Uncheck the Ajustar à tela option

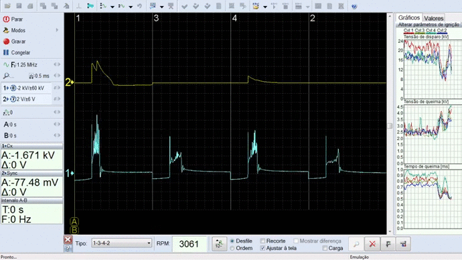tap(263, 248)
